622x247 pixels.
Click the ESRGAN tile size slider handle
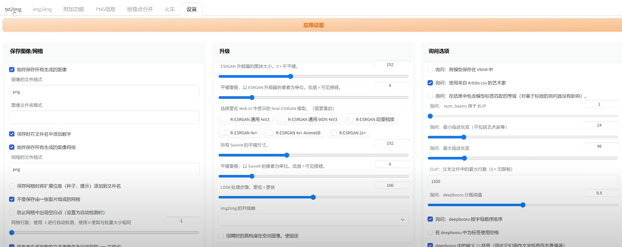tap(291, 76)
